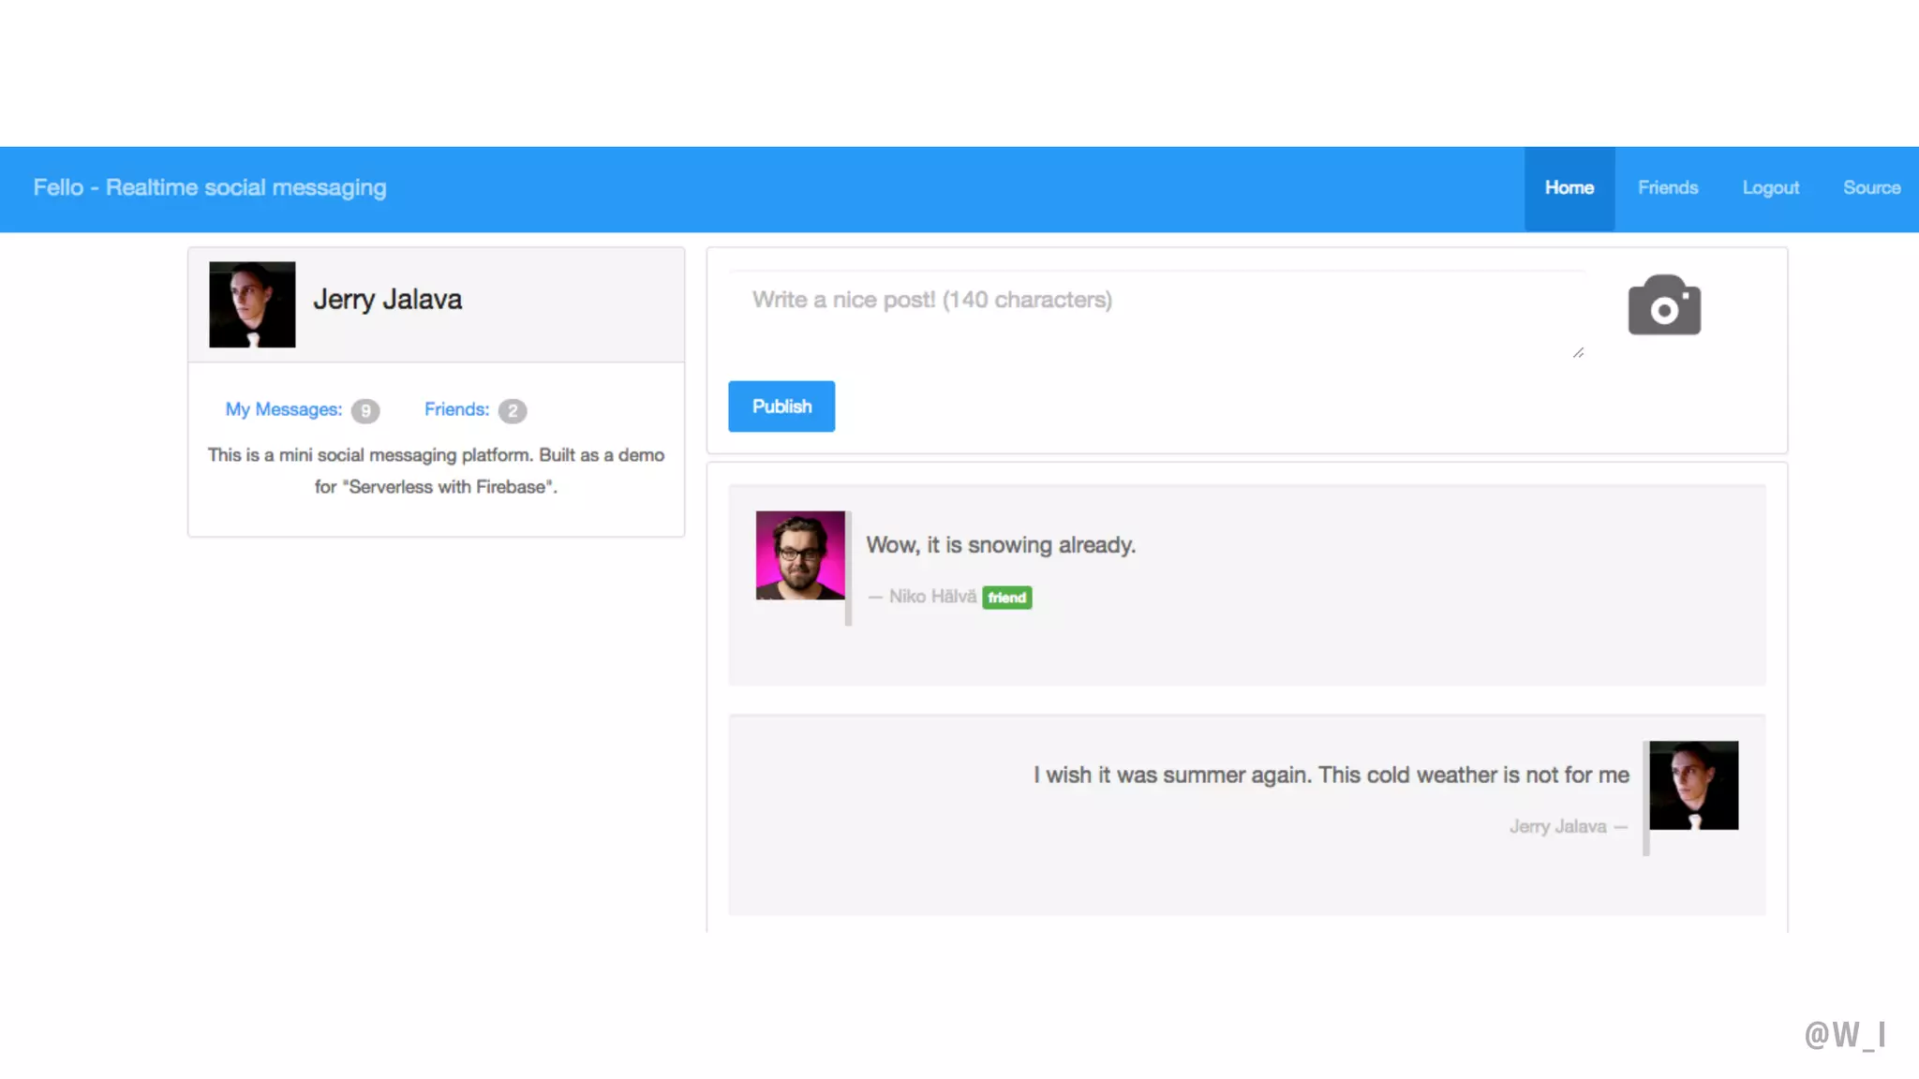Click the textarea resize handle
The height and width of the screenshot is (1079, 1919).
[1578, 353]
